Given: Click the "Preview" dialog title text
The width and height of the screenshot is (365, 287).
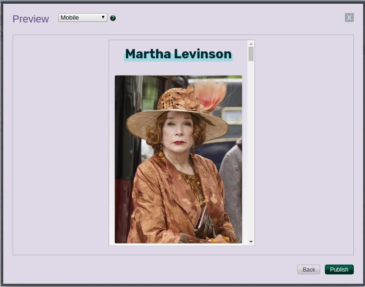Looking at the screenshot, I should (x=31, y=19).
